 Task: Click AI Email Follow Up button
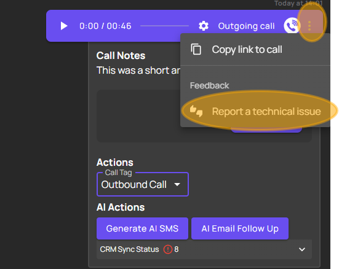pos(240,228)
